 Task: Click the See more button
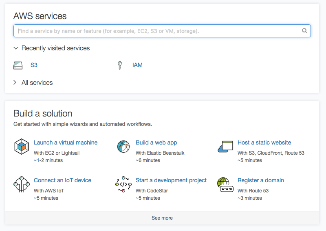point(162,218)
